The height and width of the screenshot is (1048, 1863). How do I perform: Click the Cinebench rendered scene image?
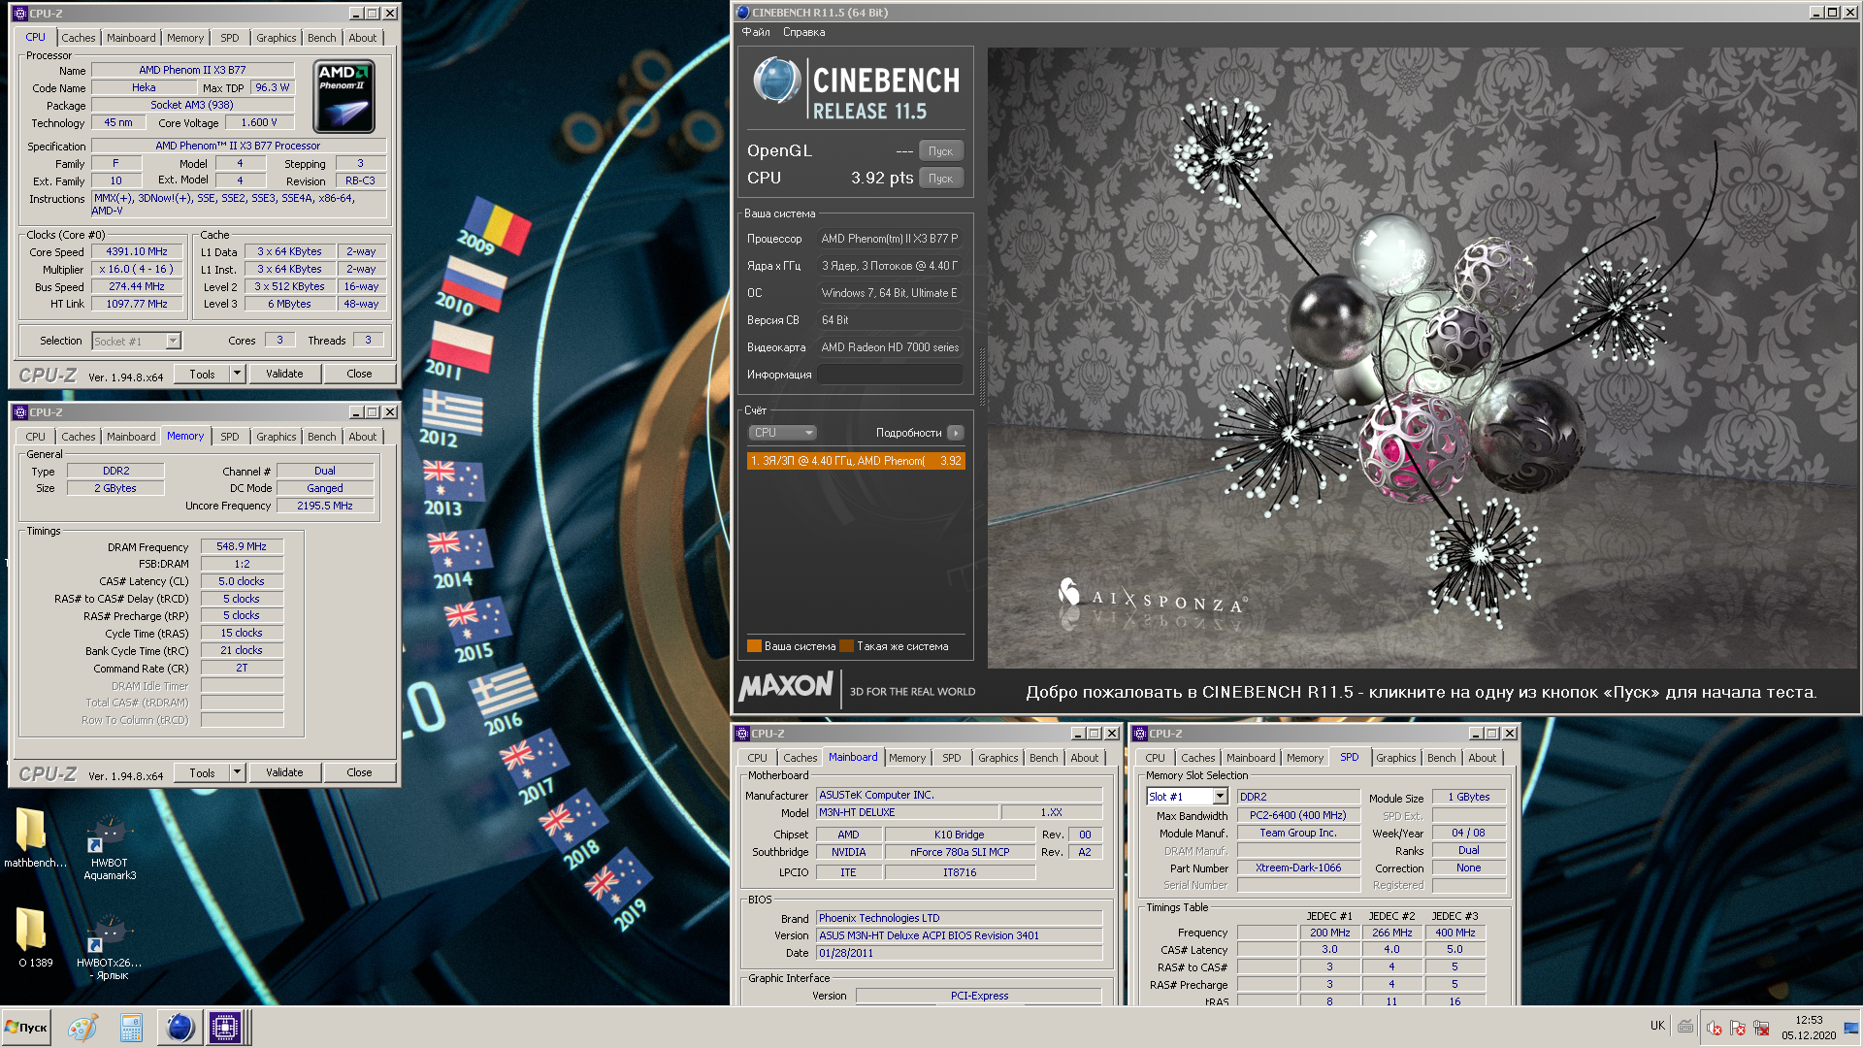pos(1423,357)
